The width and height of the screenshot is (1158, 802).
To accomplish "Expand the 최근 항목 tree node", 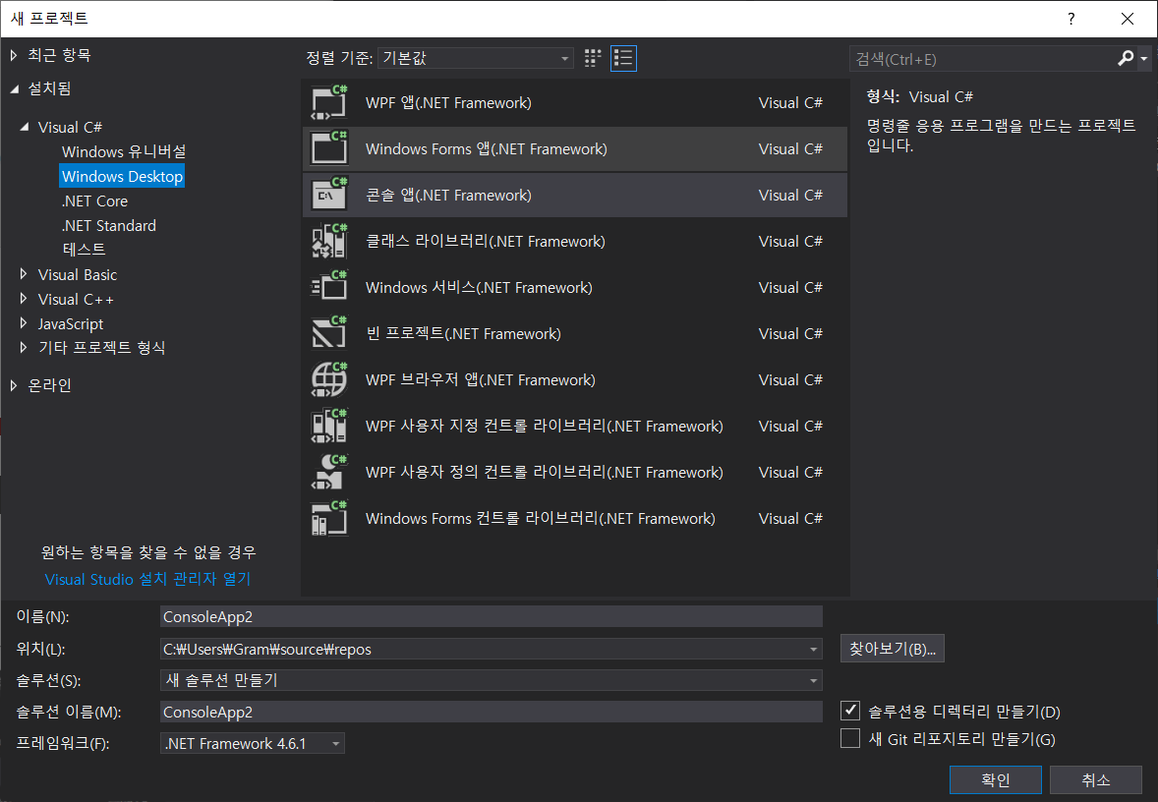I will point(14,55).
